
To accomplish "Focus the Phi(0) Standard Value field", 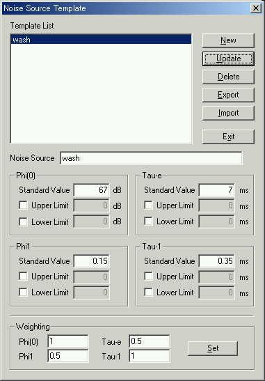I will tap(92, 190).
